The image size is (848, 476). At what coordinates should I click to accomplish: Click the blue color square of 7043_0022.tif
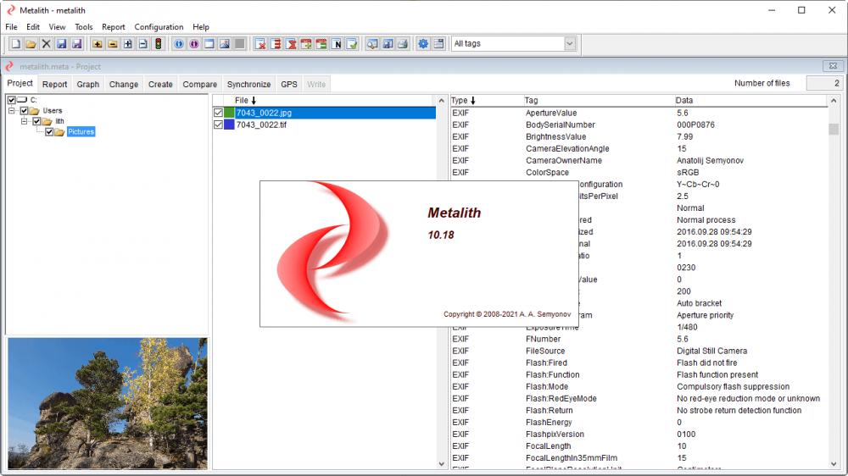click(x=229, y=125)
